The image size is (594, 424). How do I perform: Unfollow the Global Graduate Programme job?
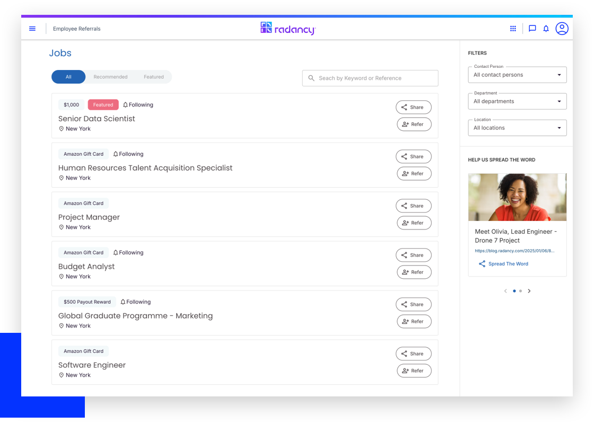136,302
